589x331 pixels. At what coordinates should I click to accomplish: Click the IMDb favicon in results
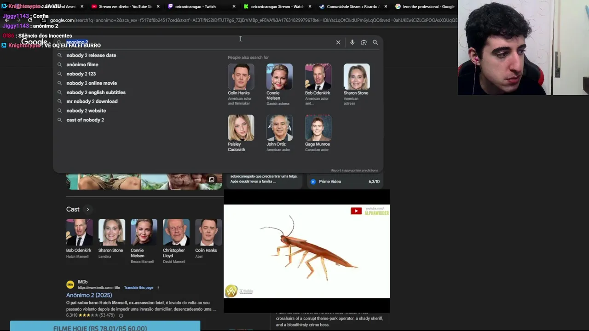coord(70,285)
